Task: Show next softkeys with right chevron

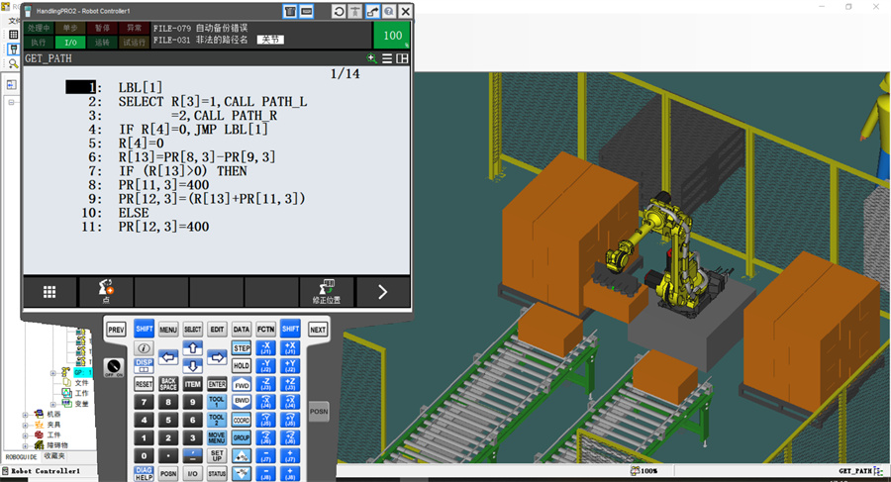Action: click(382, 291)
